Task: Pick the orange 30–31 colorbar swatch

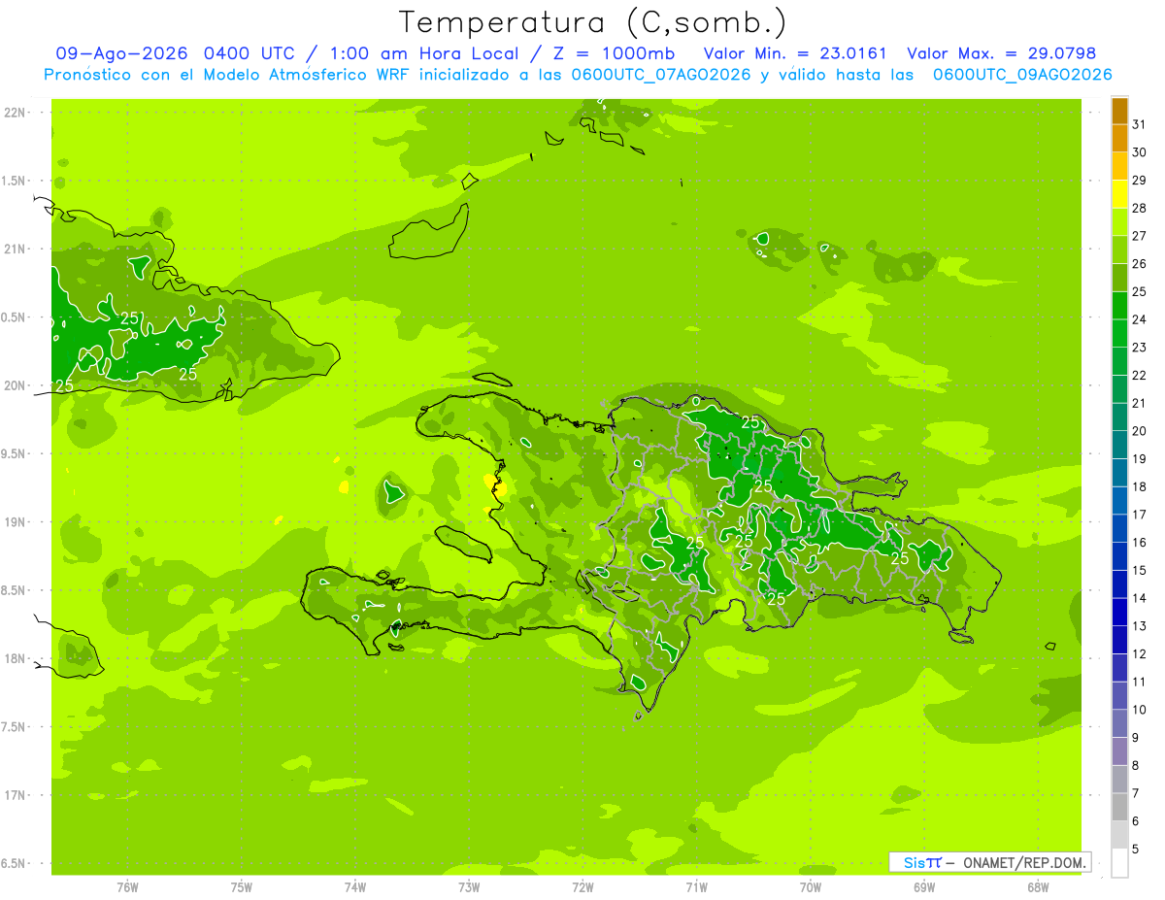Action: pyautogui.click(x=1119, y=138)
